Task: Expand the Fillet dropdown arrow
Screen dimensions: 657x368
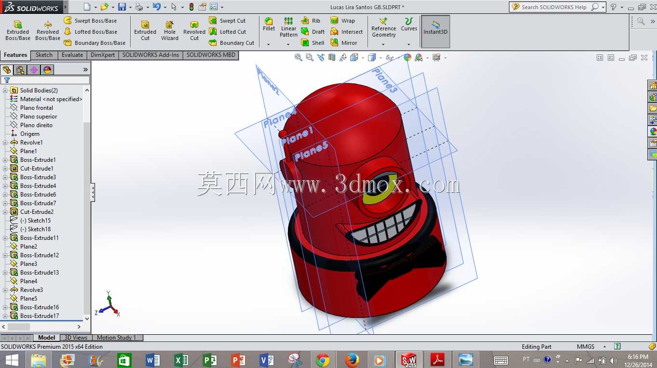Action: tap(269, 44)
